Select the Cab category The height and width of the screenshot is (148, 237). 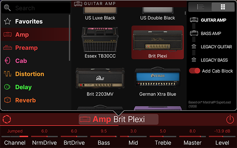36,61
